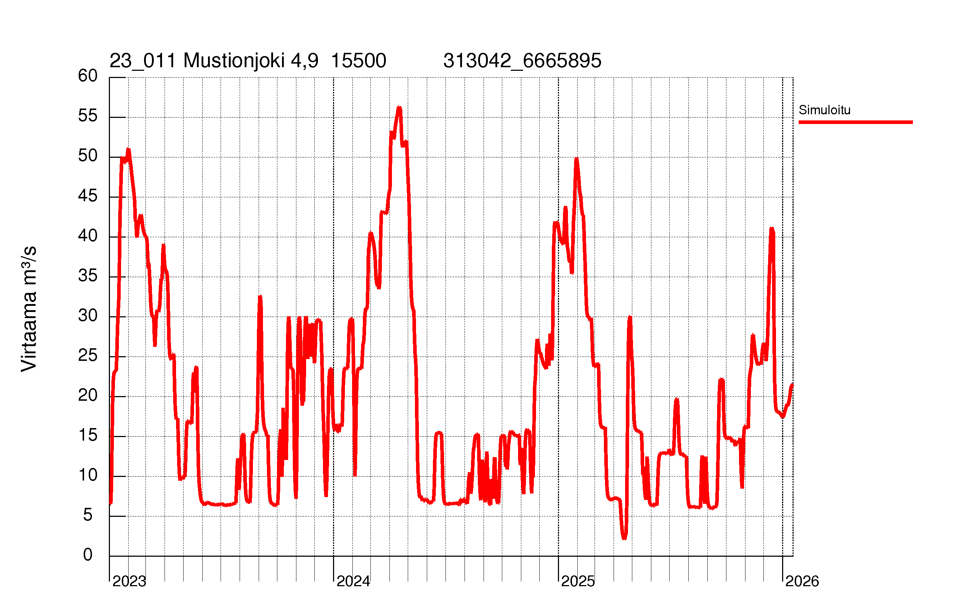
Task: Click the number 15500 in the title
Action: point(358,61)
